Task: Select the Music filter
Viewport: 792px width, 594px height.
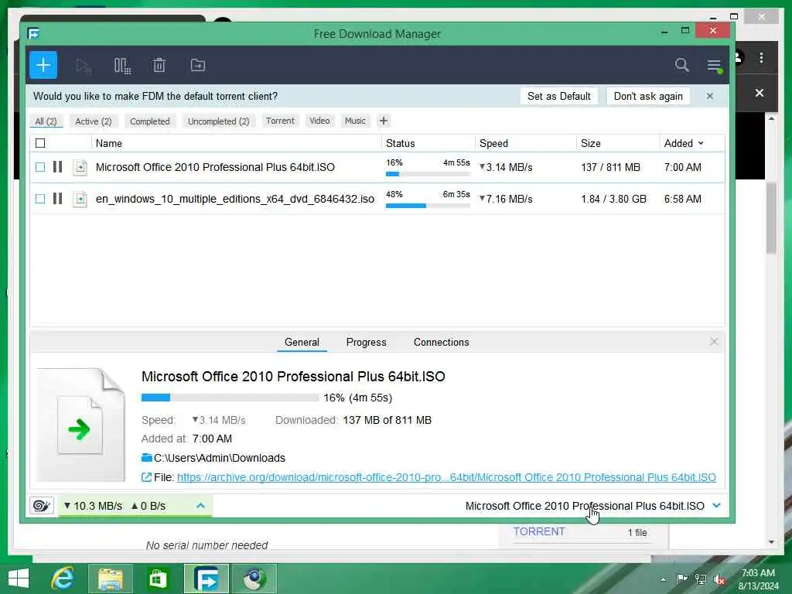Action: click(355, 121)
